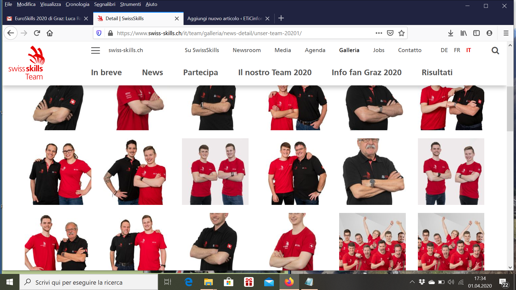This screenshot has width=516, height=290.
Task: Open the red gift app in taskbar
Action: click(249, 282)
